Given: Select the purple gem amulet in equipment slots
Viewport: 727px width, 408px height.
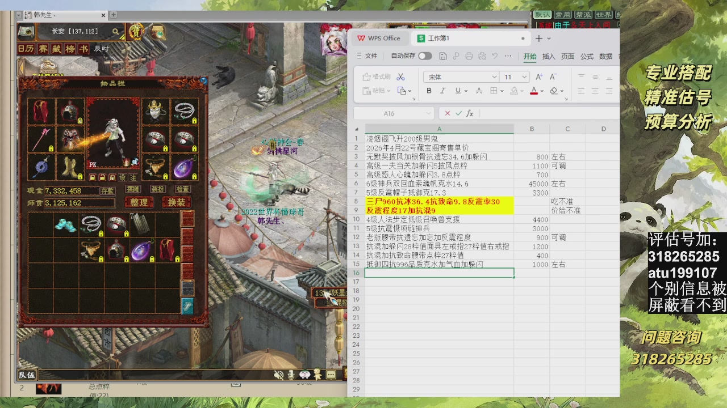Looking at the screenshot, I should [x=184, y=167].
